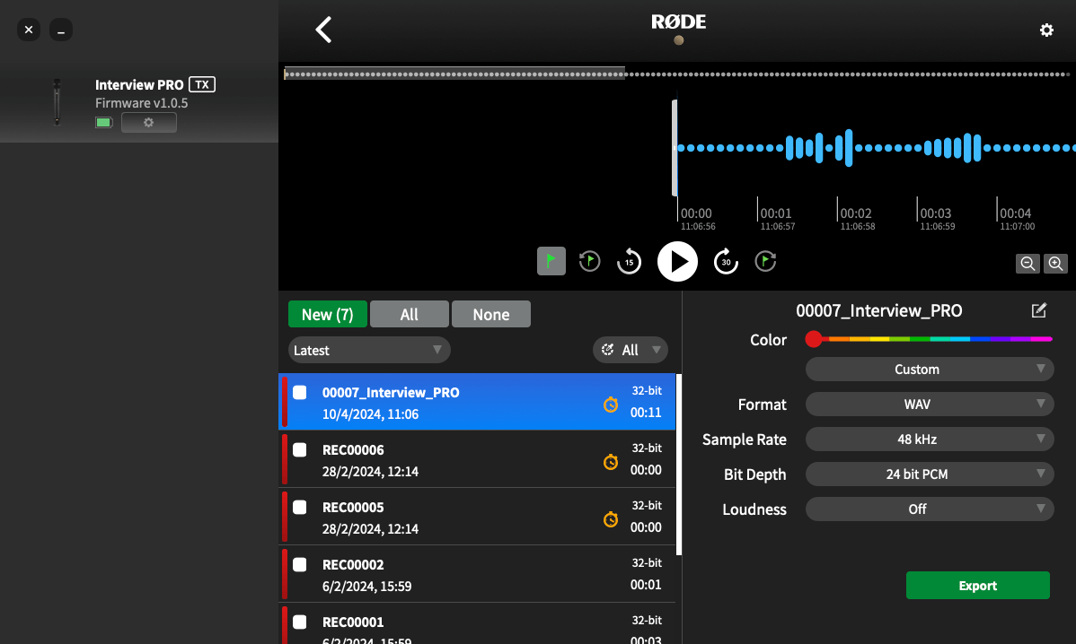Click the green flag add-marker button
1076x644 pixels.
(551, 261)
